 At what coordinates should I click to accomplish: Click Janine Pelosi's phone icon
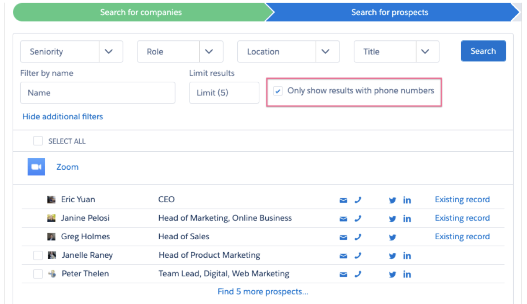[x=357, y=219]
